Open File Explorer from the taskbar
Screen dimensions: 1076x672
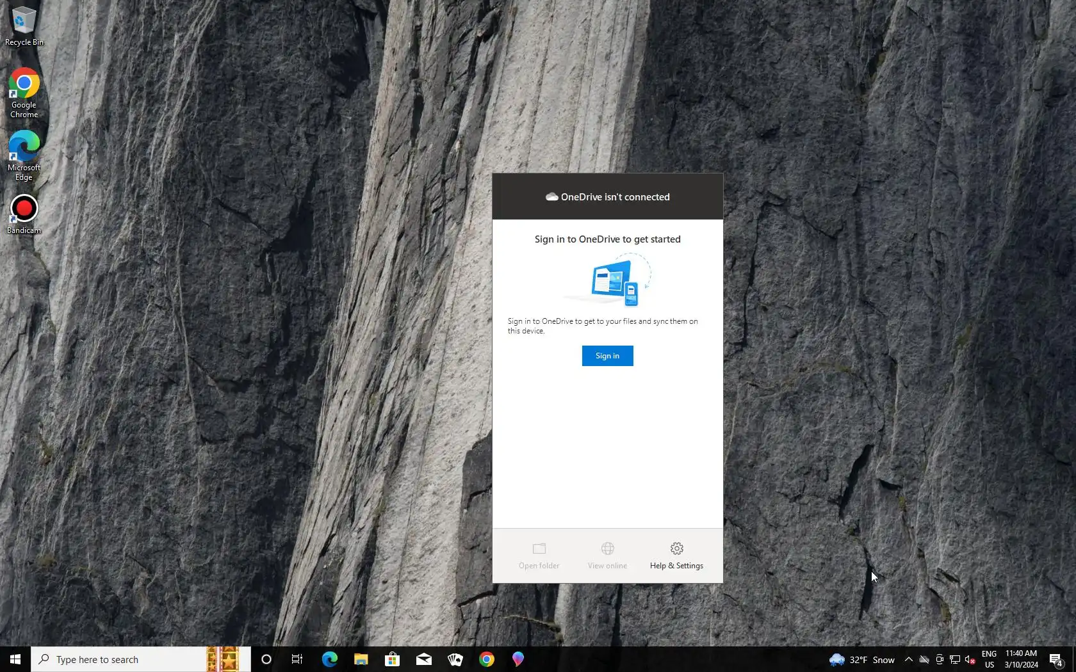361,659
